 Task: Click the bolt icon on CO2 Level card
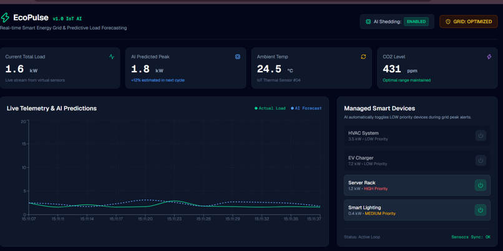coord(489,57)
